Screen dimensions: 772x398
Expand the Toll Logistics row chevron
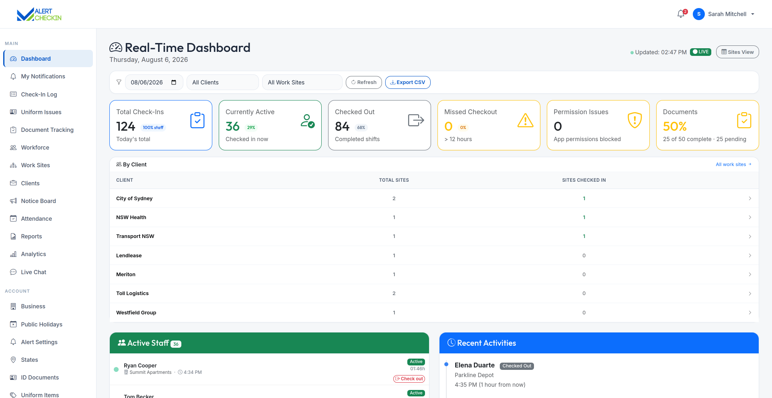pyautogui.click(x=750, y=293)
